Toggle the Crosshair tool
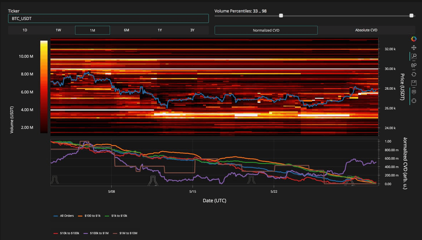The height and width of the screenshot is (240, 422). coord(414,101)
